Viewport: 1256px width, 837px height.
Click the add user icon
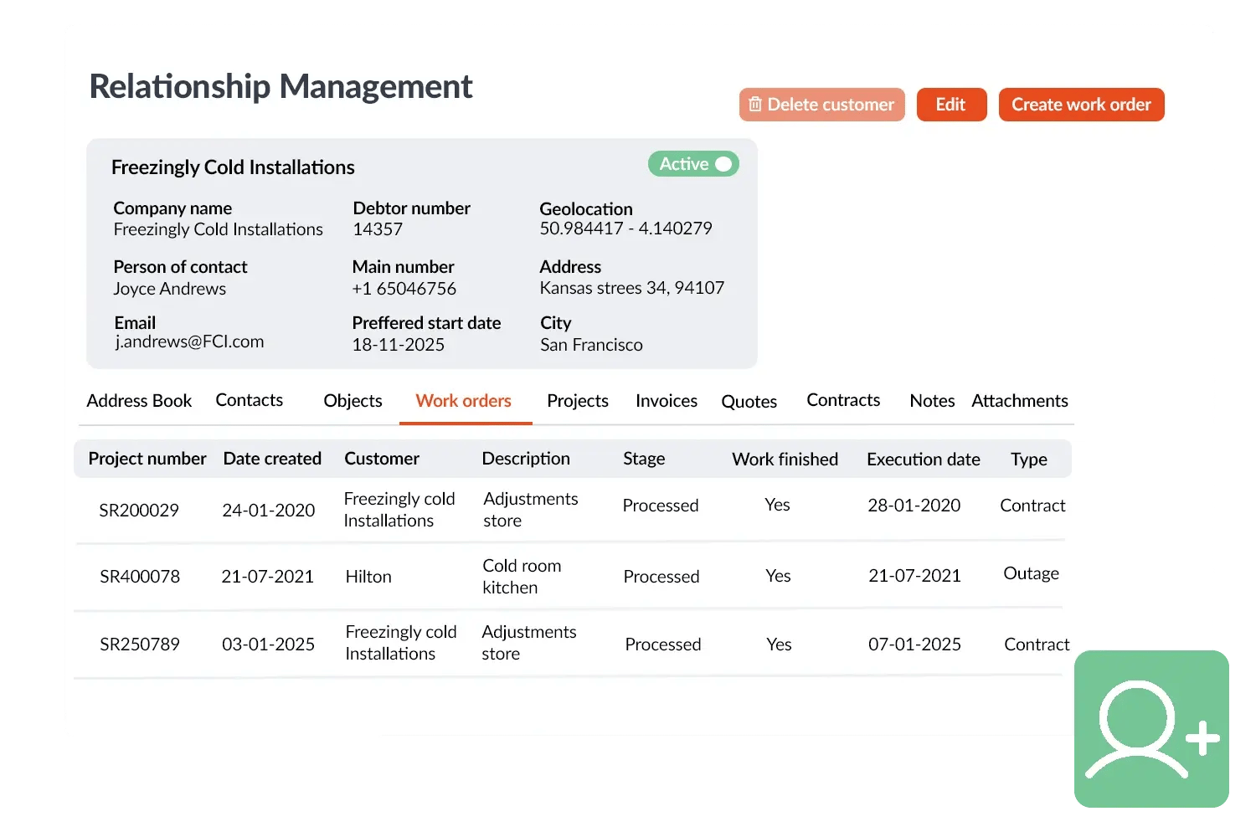(x=1151, y=729)
